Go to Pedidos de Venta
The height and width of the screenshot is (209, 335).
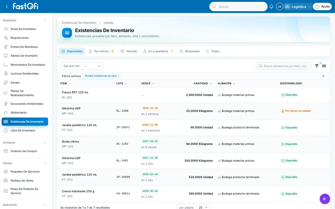pyautogui.click(x=25, y=181)
